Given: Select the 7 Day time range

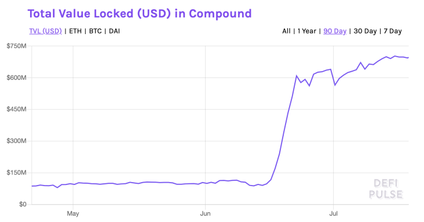Looking at the screenshot, I should 393,31.
